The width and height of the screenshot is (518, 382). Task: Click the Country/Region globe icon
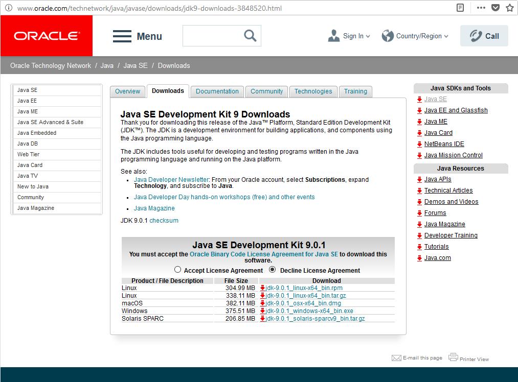(388, 36)
